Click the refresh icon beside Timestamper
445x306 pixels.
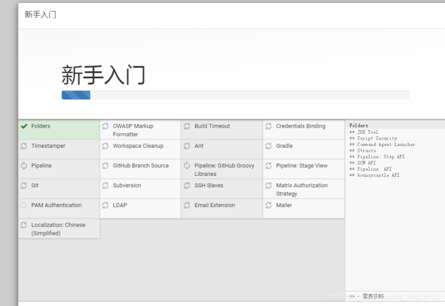click(x=24, y=146)
